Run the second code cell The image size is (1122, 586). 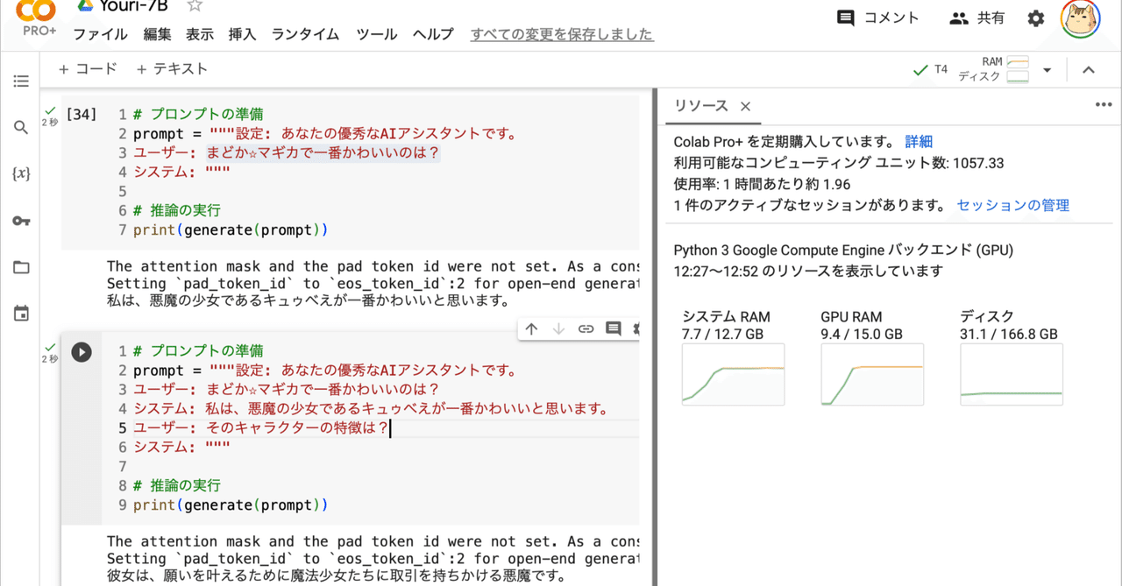[x=81, y=351]
